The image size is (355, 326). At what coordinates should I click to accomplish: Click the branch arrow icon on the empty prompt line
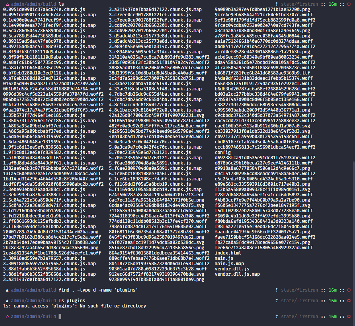pos(277,317)
